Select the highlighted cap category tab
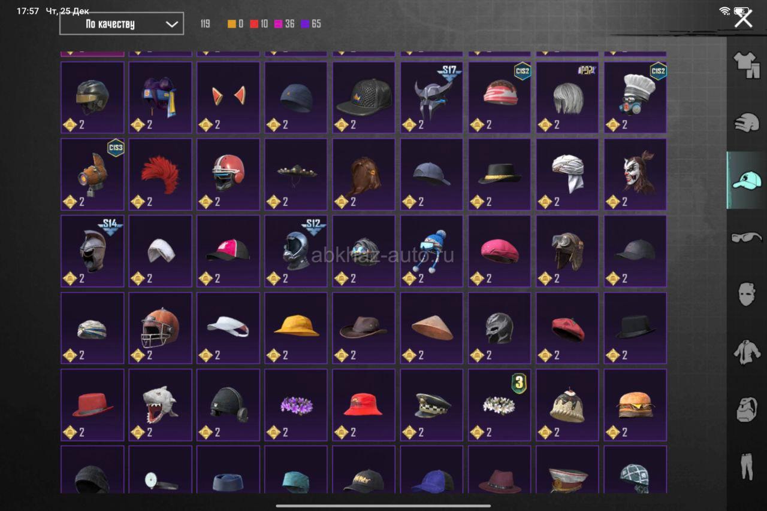The height and width of the screenshot is (511, 767). (x=747, y=180)
